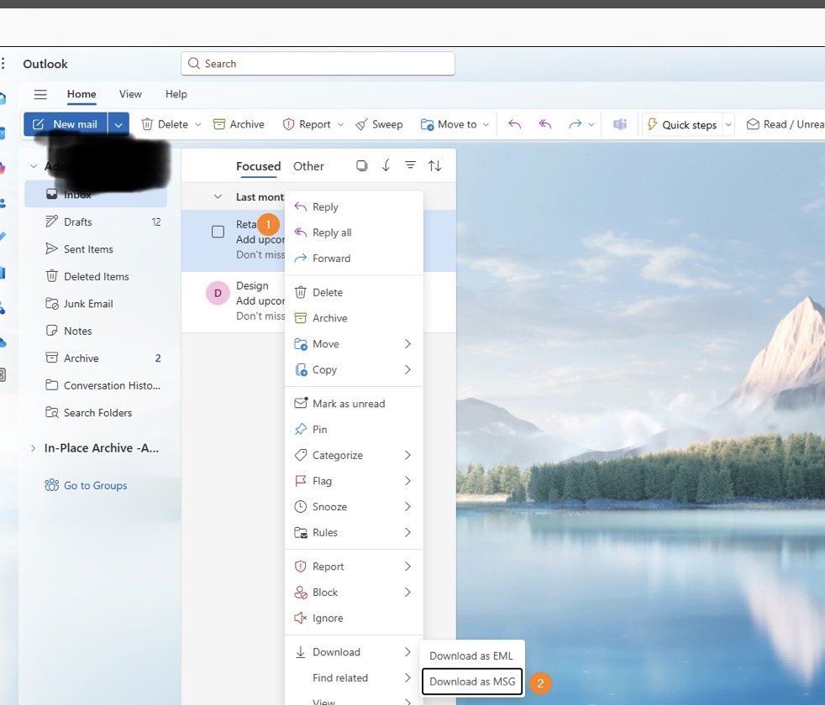Click the Read / Unread button
Screen dimensions: 825x705
(x=785, y=124)
